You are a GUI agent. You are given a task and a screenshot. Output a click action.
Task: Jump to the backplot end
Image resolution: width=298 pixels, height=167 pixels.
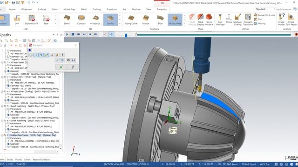coord(95,34)
